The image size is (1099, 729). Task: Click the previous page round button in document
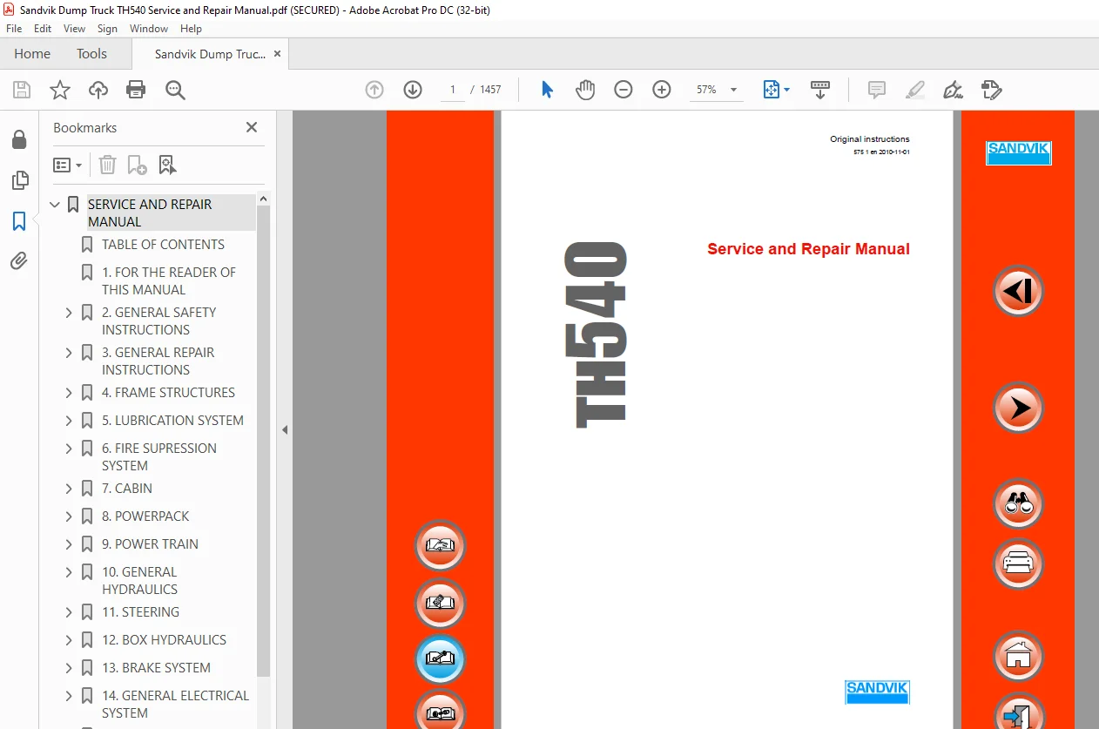pyautogui.click(x=1017, y=291)
